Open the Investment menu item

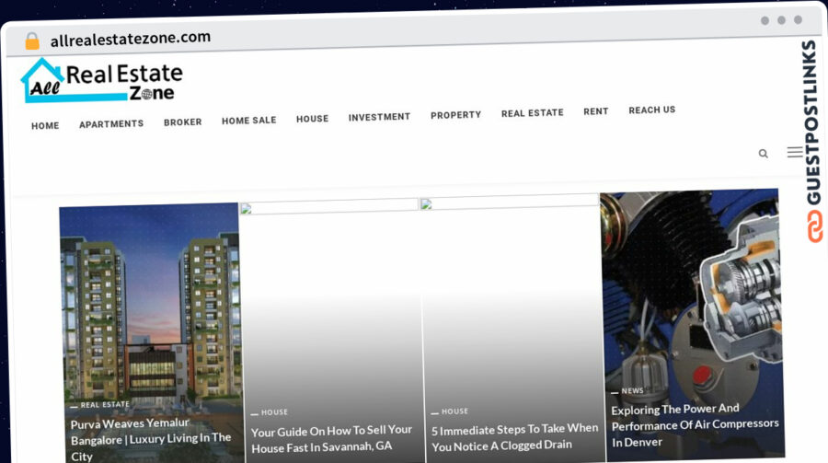click(x=379, y=117)
